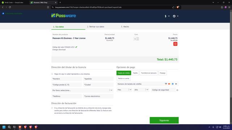
Task: Select Transferencia bancaria payment option
Action: pos(149,73)
